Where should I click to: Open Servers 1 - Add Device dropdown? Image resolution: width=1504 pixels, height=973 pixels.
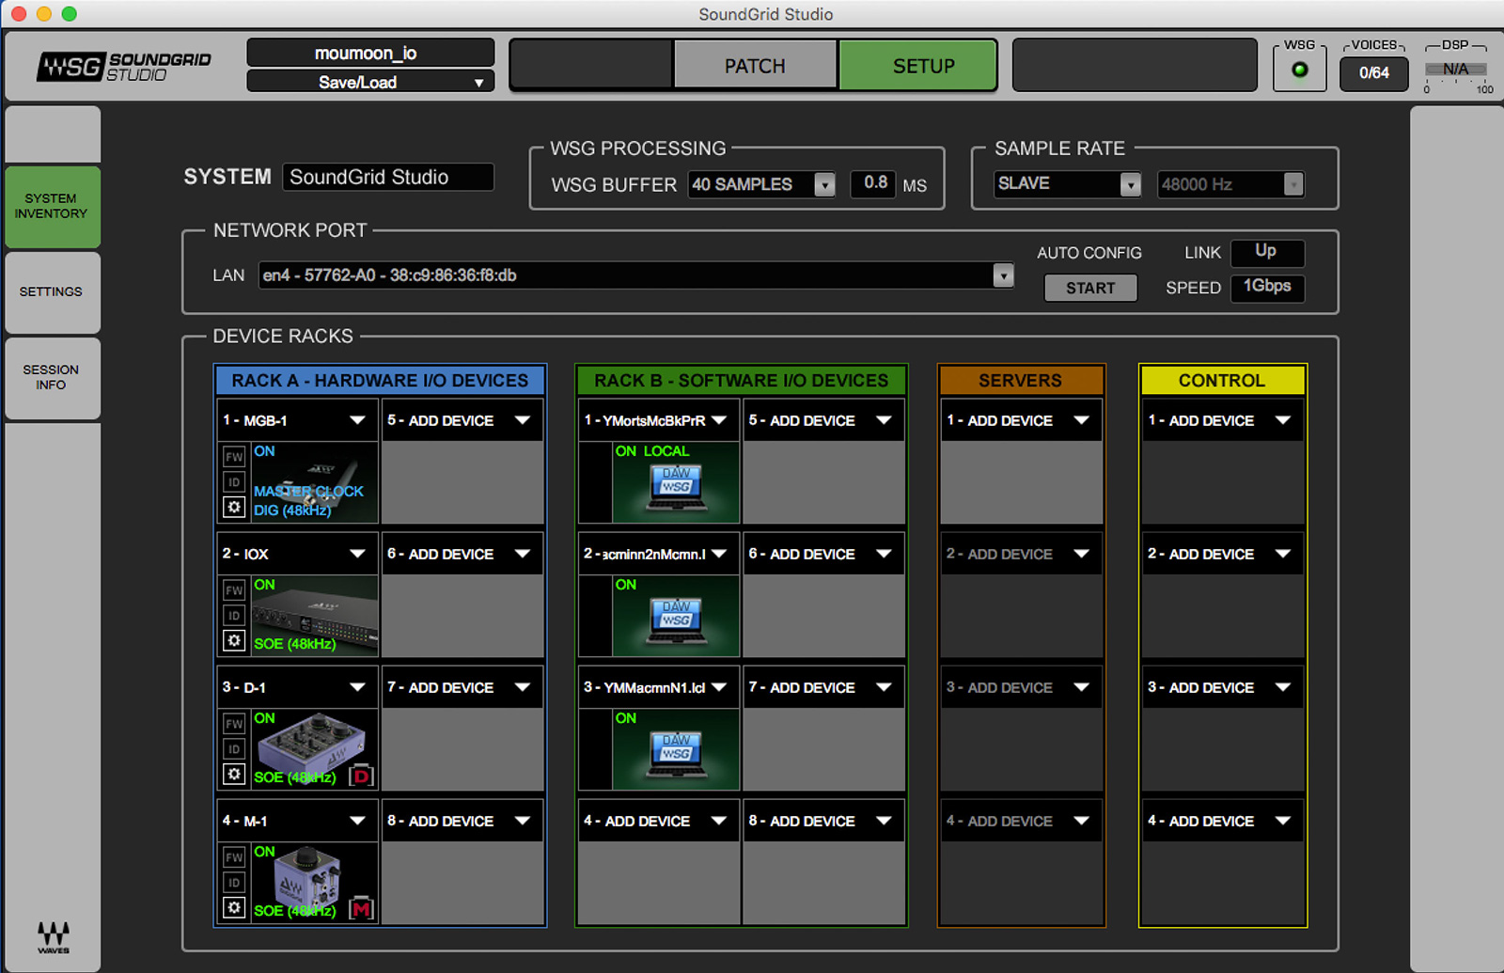(x=1021, y=420)
